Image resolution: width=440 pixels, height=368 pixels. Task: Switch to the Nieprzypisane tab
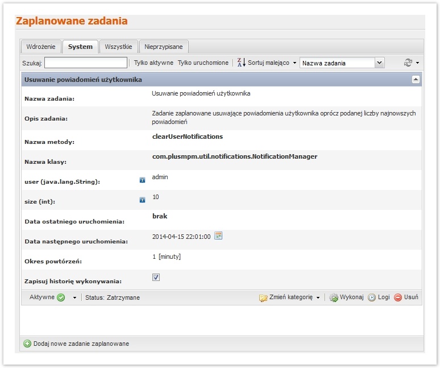click(164, 47)
